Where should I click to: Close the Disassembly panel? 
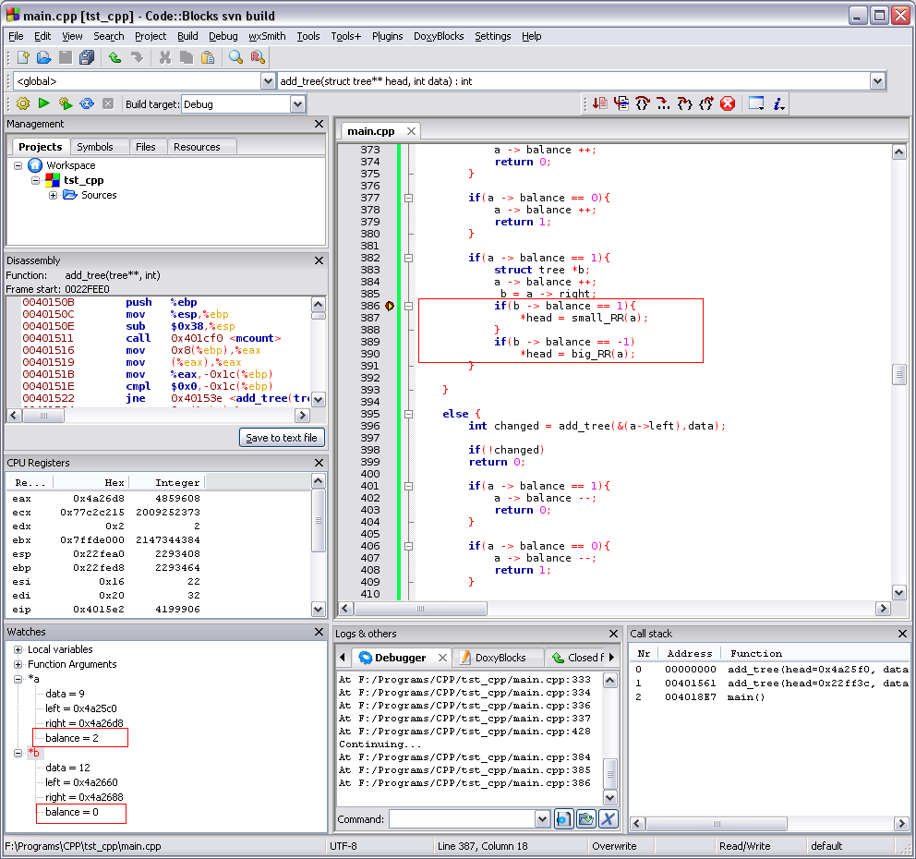(319, 260)
